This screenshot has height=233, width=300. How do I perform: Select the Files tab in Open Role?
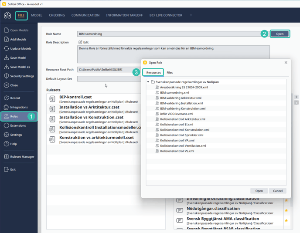click(x=170, y=73)
